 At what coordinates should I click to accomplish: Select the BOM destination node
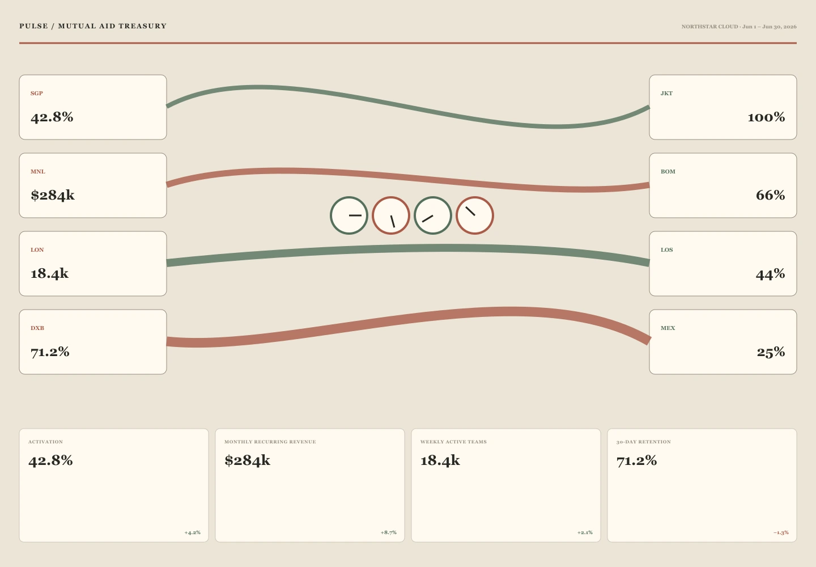point(723,185)
